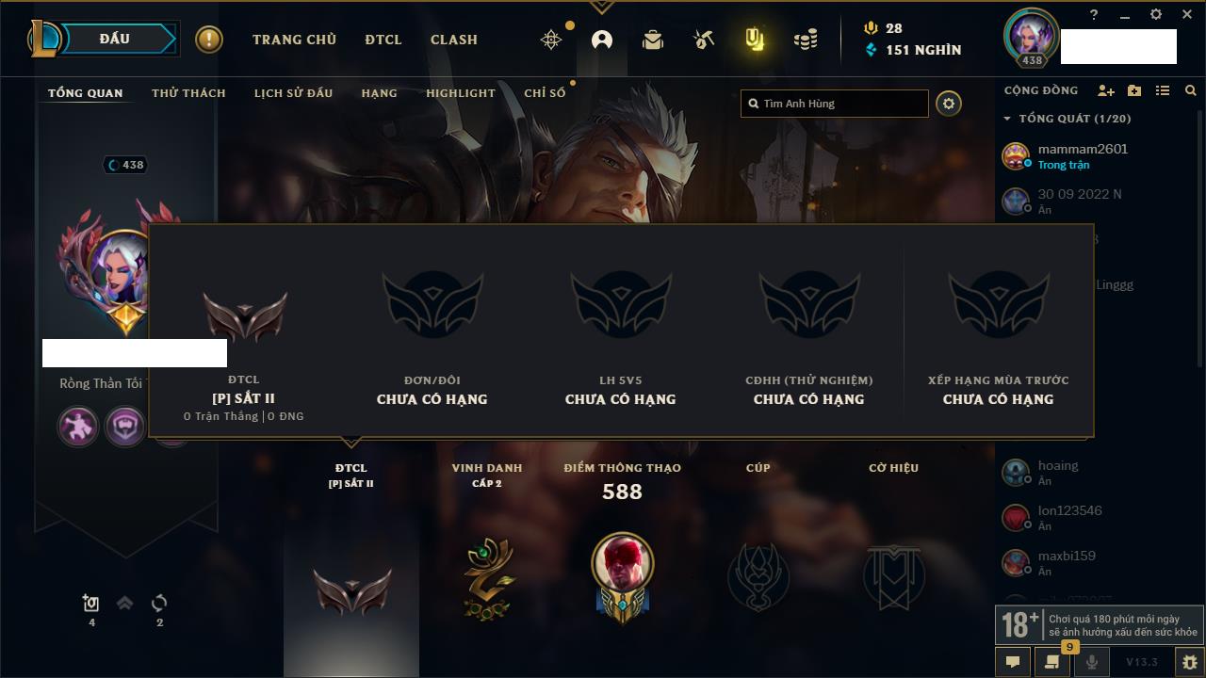Click the Add Friend icon
The height and width of the screenshot is (678, 1206).
(1106, 91)
